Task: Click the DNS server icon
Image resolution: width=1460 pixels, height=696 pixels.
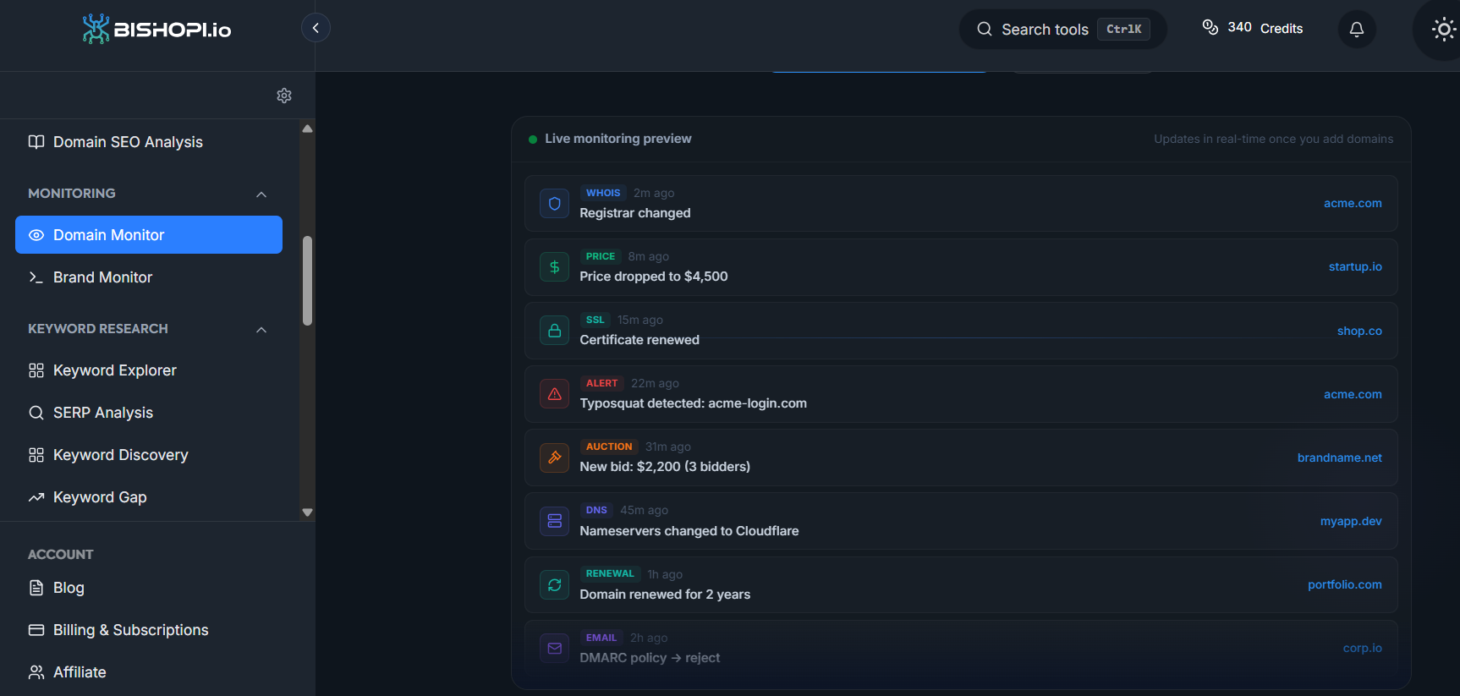Action: (x=555, y=521)
